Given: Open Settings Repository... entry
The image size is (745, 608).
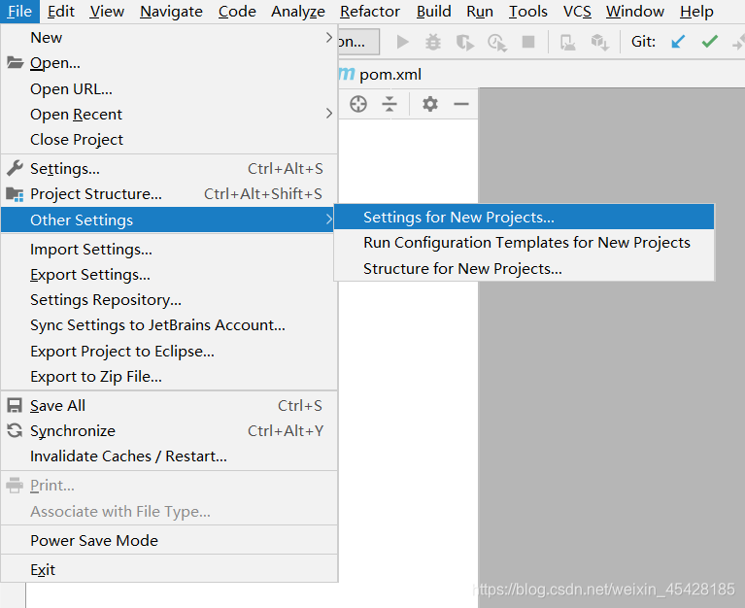Looking at the screenshot, I should point(169,300).
